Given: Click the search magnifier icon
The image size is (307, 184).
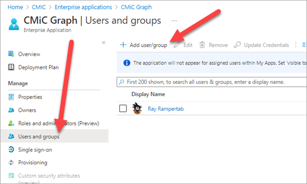Looking at the screenshot, I should coord(122,82).
